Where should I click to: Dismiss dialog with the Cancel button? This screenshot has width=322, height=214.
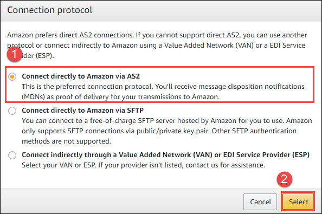point(260,202)
